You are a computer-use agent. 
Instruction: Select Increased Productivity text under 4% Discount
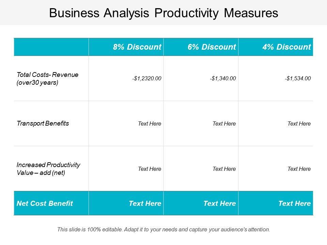click(x=299, y=169)
